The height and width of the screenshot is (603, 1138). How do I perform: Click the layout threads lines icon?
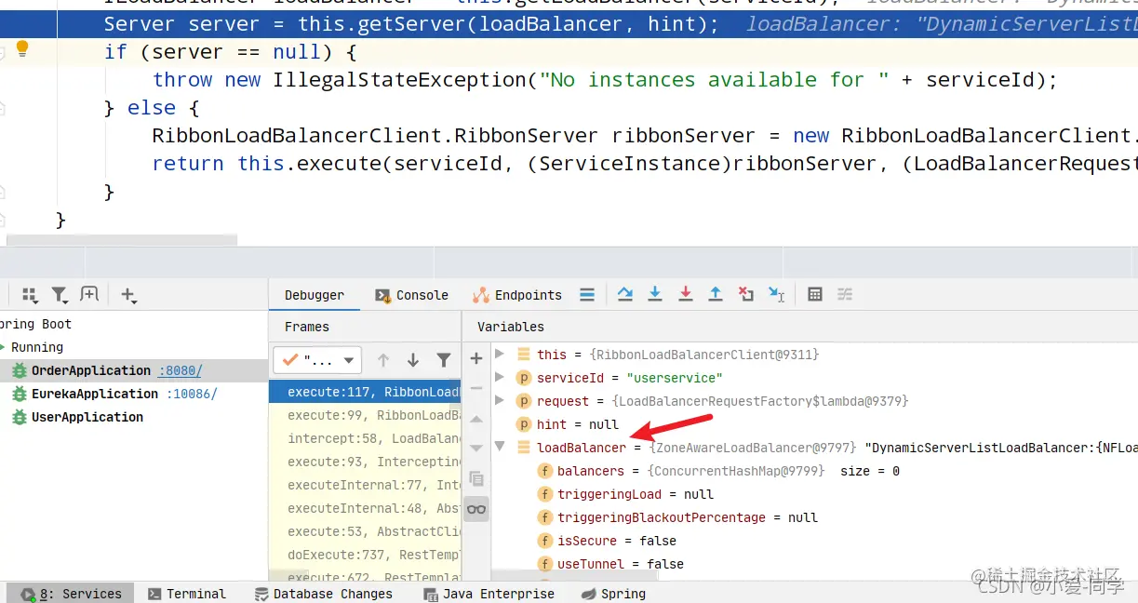(587, 295)
